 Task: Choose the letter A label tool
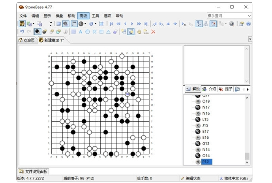pyautogui.click(x=80, y=32)
